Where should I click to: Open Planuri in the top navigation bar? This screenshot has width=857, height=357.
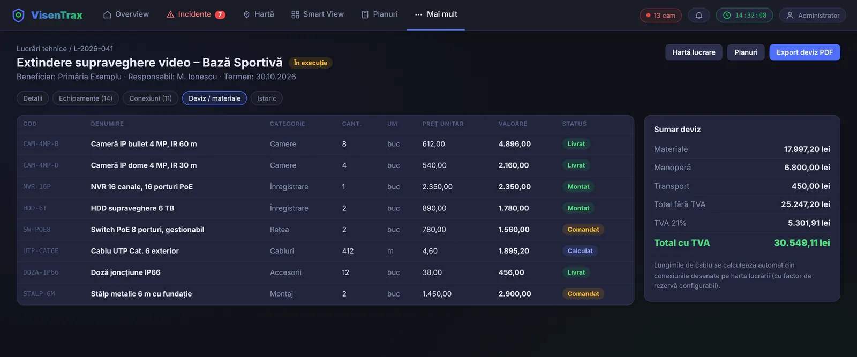click(x=380, y=14)
